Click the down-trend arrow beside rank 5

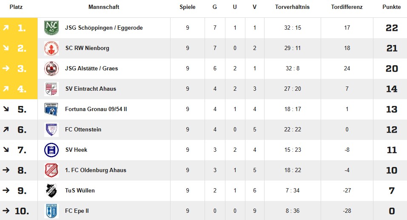[6, 109]
